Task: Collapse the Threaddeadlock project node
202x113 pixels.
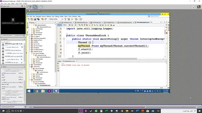Action: pos(30,80)
